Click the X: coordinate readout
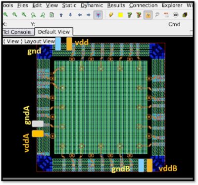 (x=4, y=24)
